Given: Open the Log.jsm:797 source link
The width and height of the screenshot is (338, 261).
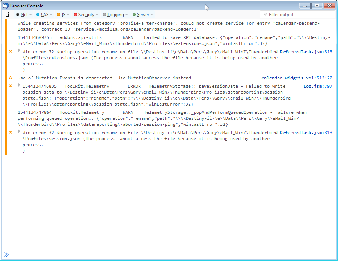Looking at the screenshot, I should click(318, 86).
